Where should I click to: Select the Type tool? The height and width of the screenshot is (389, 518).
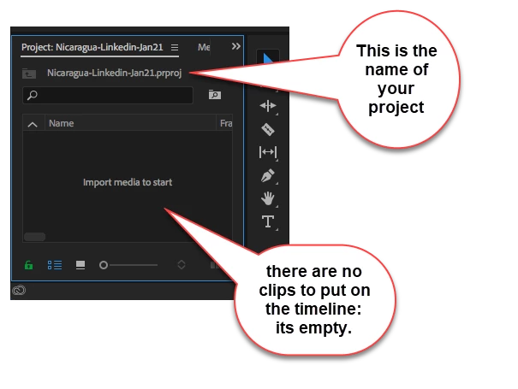pyautogui.click(x=268, y=221)
